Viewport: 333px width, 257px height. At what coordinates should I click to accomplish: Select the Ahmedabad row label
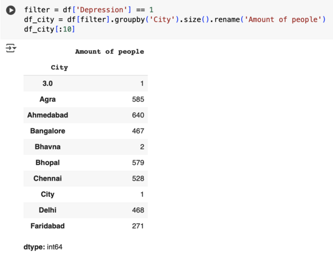click(48, 115)
